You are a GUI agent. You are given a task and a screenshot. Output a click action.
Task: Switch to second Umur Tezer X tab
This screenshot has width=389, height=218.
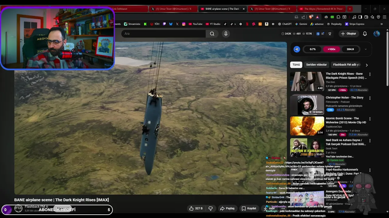(x=272, y=9)
